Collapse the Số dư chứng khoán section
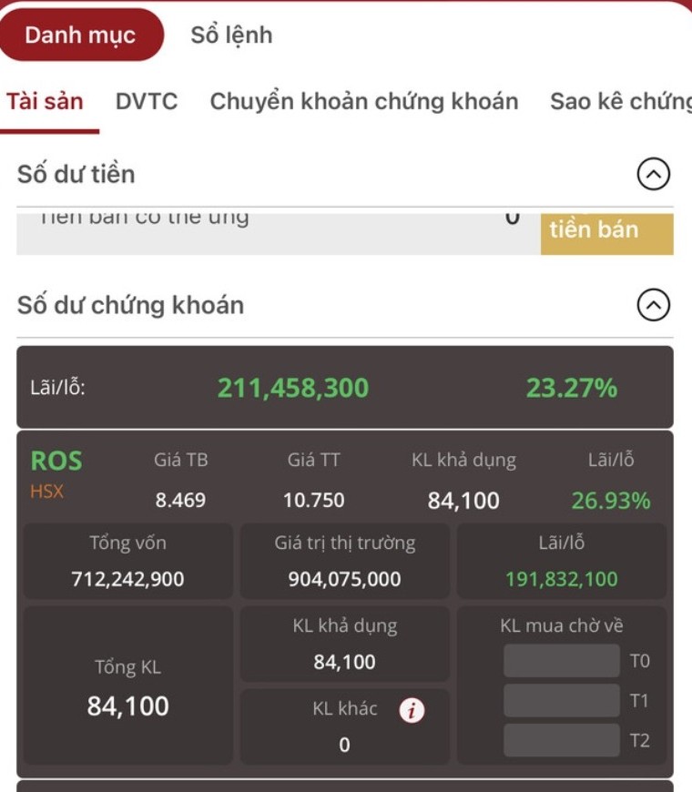This screenshot has width=692, height=792. 653,306
